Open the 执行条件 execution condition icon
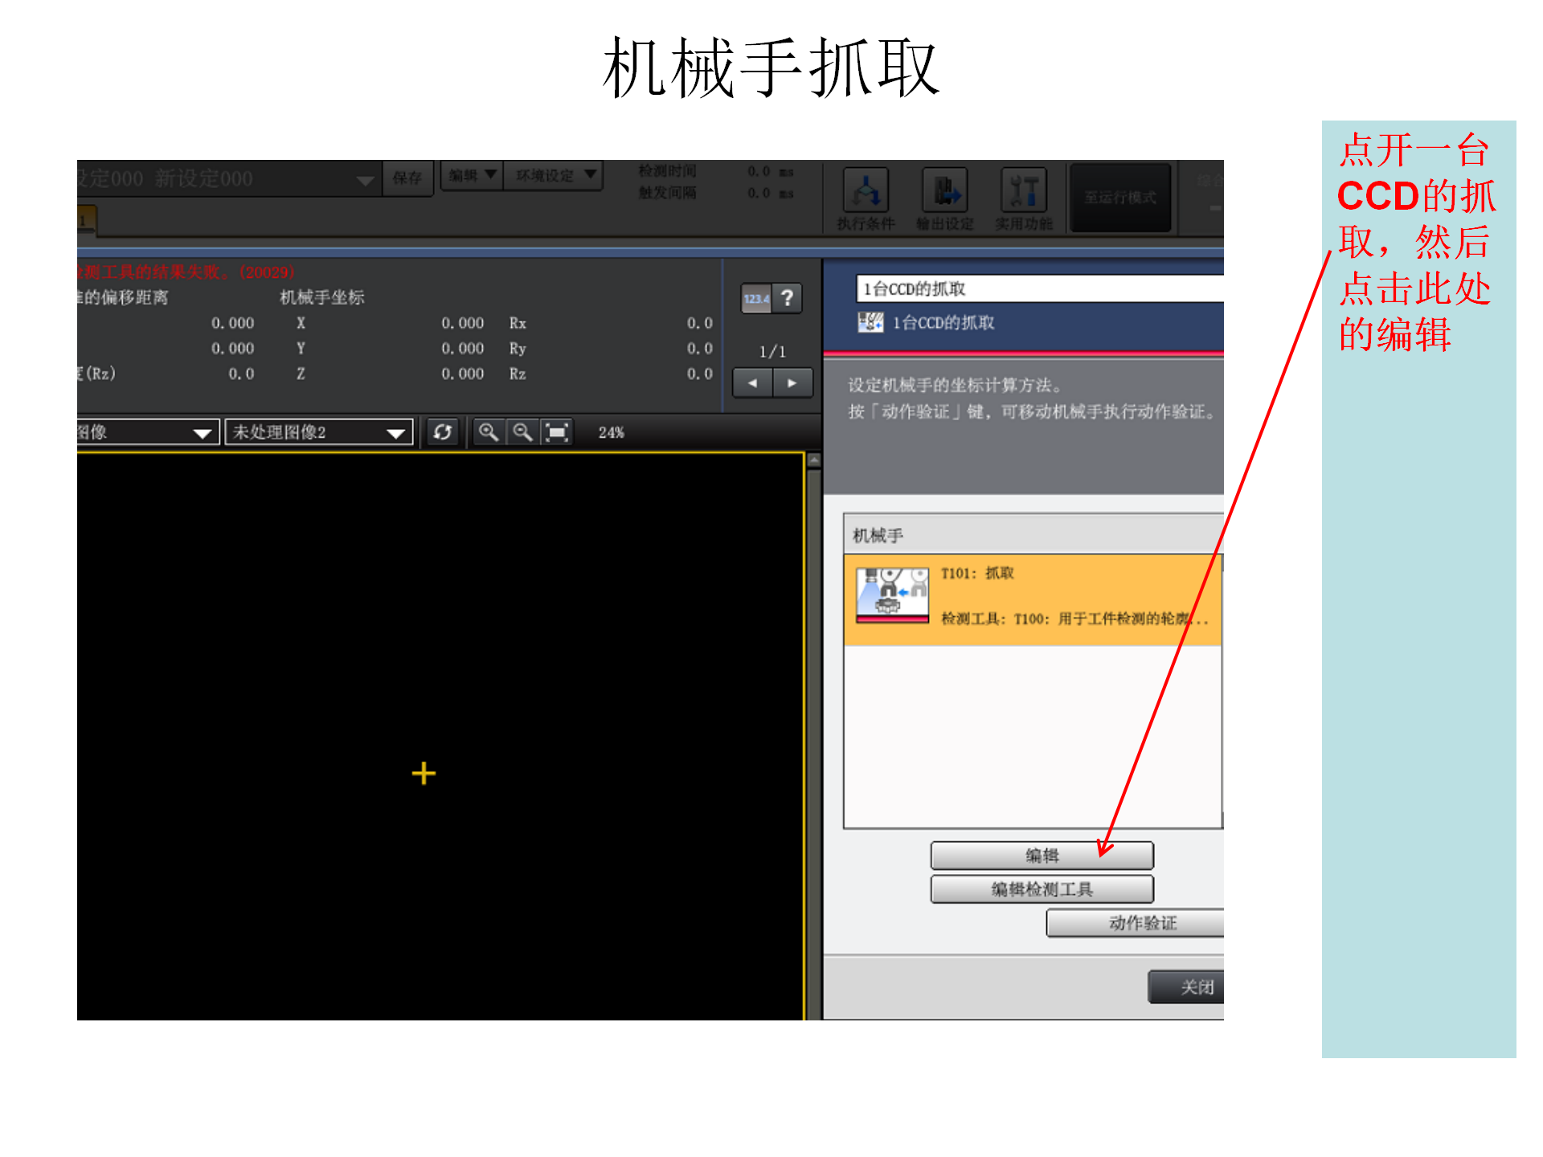The width and height of the screenshot is (1543, 1157). coord(866,199)
